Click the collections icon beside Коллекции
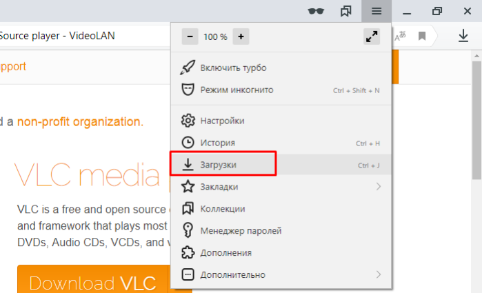This screenshot has width=482, height=293. tap(188, 208)
